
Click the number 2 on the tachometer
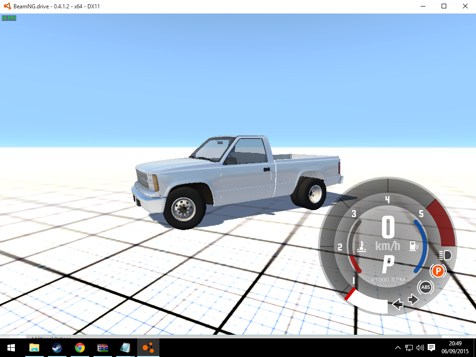[340, 247]
